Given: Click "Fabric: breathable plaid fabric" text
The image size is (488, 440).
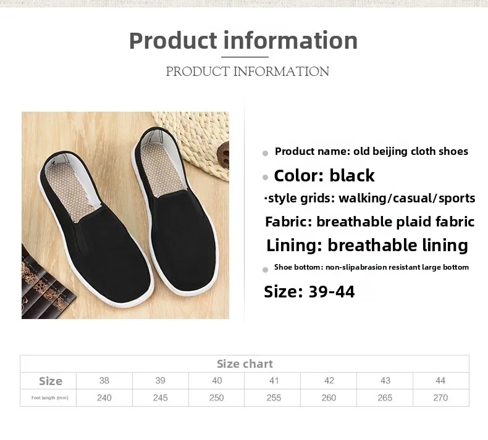Looking at the screenshot, I should pyautogui.click(x=369, y=222).
